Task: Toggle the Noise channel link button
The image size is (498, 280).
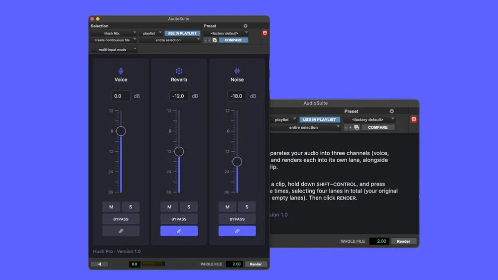Action: pos(237,231)
